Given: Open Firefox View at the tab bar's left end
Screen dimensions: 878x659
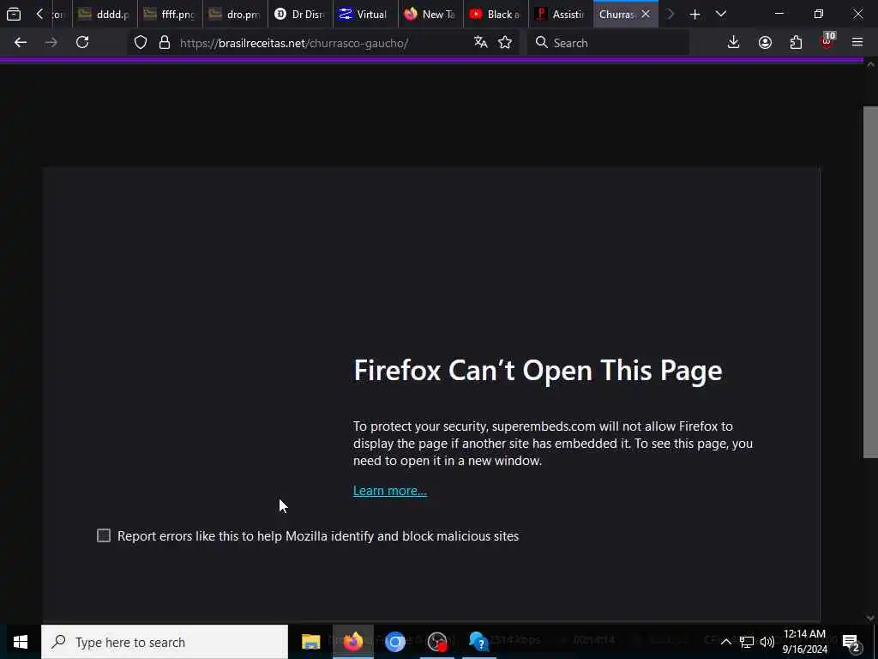Looking at the screenshot, I should point(14,14).
